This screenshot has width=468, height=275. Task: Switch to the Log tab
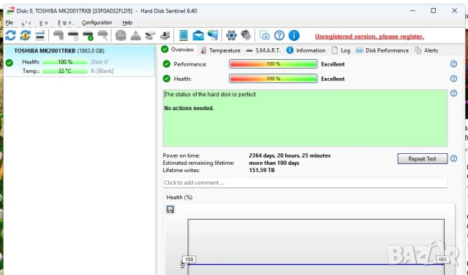(x=341, y=50)
